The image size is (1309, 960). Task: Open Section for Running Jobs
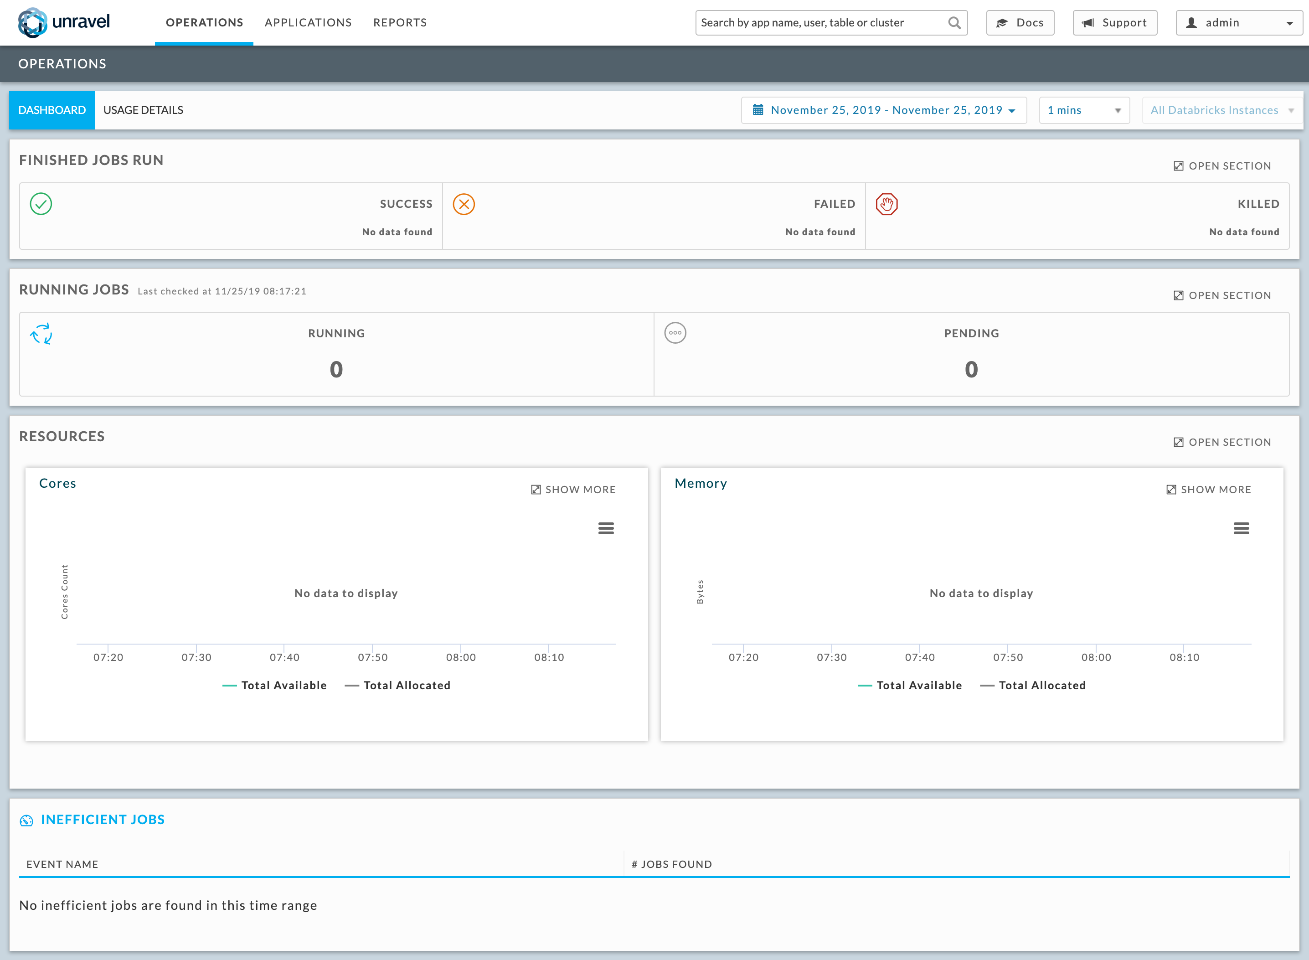click(1222, 296)
